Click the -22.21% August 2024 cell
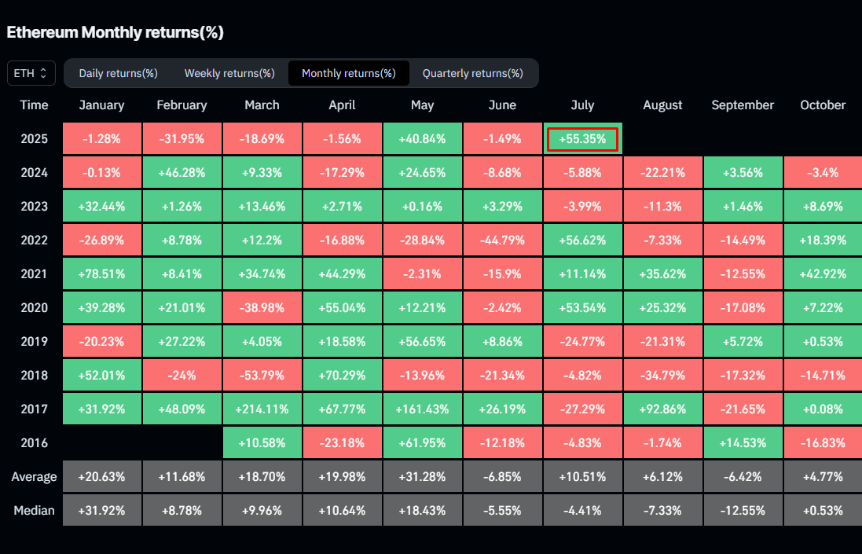This screenshot has width=862, height=554. tap(662, 173)
